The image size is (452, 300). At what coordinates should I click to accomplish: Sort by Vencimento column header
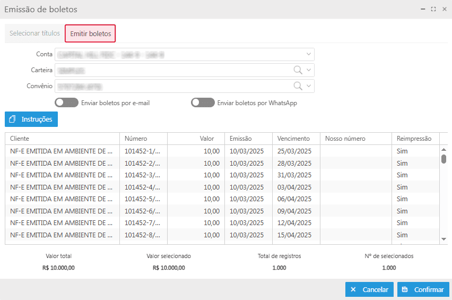294,139
